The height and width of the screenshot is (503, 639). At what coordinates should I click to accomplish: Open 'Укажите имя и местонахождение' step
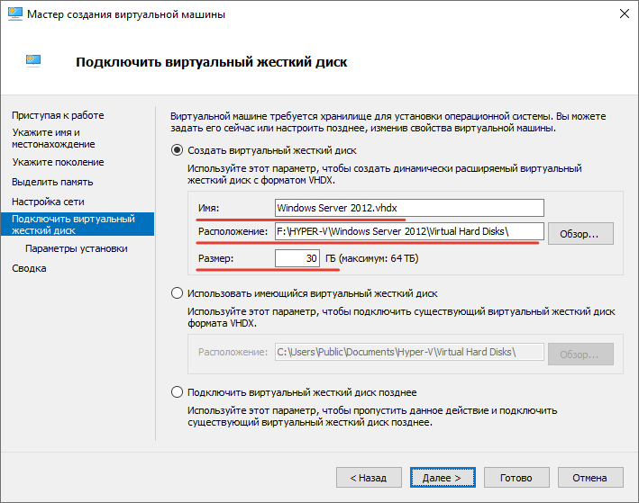point(53,138)
